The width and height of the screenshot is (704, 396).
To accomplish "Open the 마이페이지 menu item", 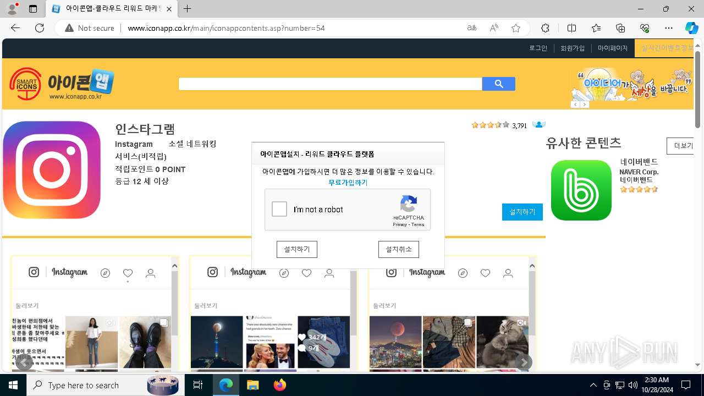I will [x=613, y=48].
